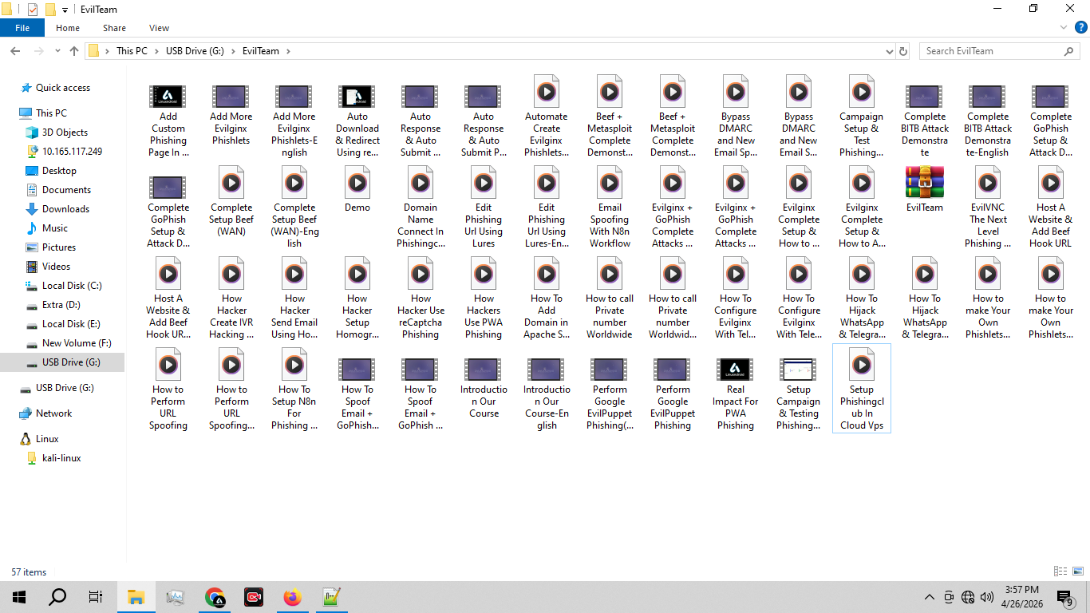Image resolution: width=1090 pixels, height=613 pixels.
Task: Click the search magnifier icon
Action: click(x=1069, y=51)
